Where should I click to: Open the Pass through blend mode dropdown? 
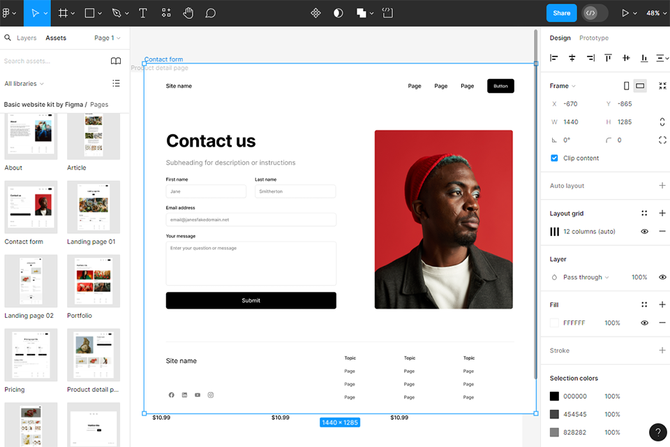586,277
